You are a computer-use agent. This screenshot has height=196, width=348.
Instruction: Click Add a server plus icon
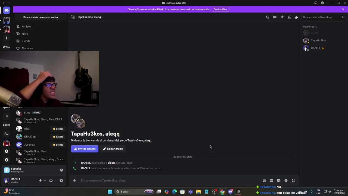[x=7, y=151]
